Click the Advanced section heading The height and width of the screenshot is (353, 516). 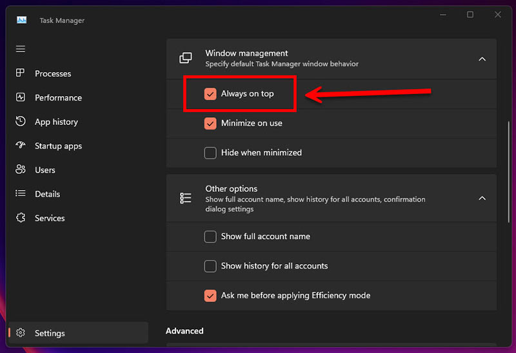[x=184, y=330]
